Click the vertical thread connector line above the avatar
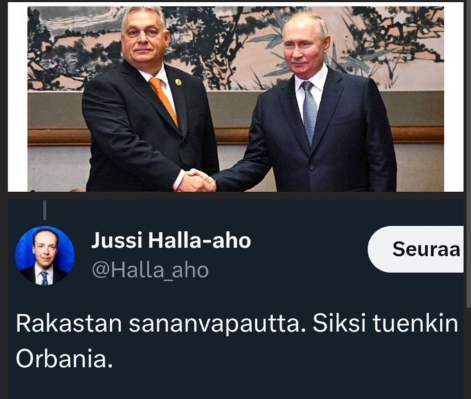Screen dimensions: 471x399 click(45, 210)
